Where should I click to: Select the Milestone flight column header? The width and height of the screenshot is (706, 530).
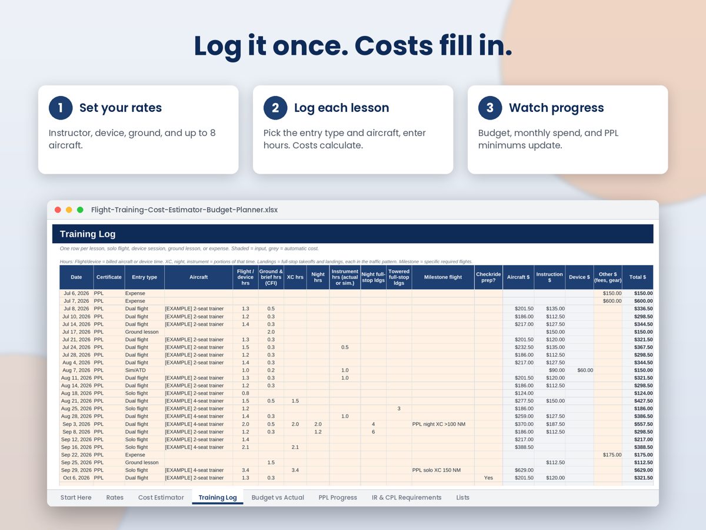[443, 277]
